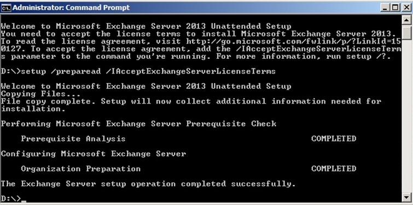Click COMPLETED beside Prerequisite Analysis
413x205 pixels.
[x=334, y=138]
